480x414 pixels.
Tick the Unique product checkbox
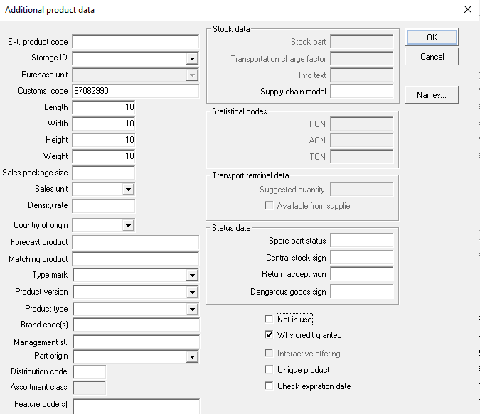coord(269,370)
